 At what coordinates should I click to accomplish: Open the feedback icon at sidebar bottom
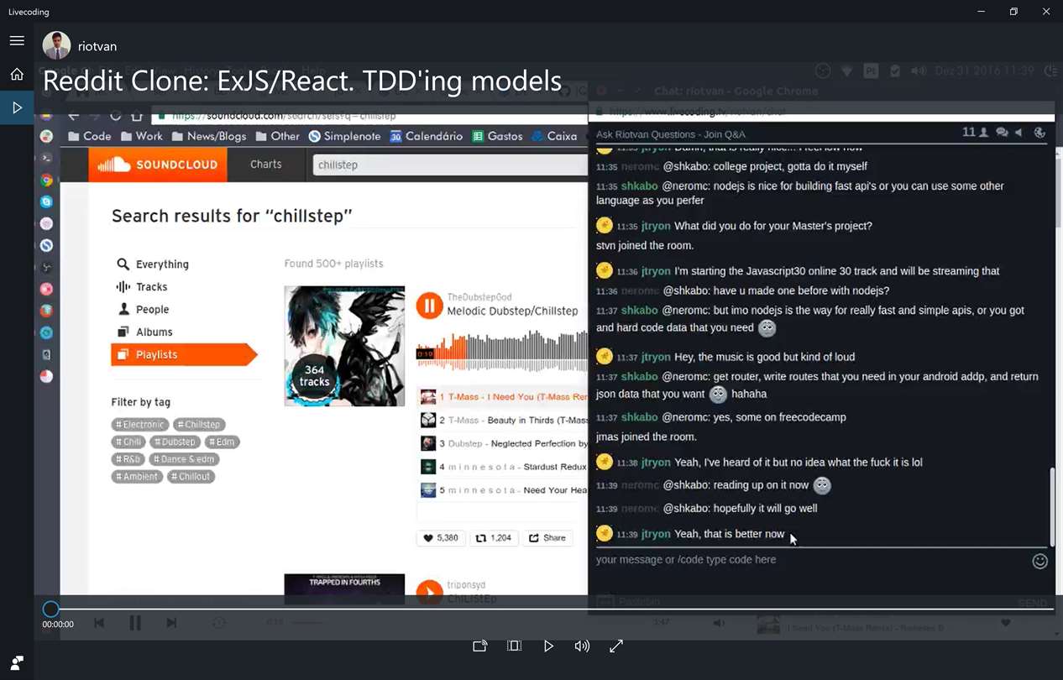point(17,662)
